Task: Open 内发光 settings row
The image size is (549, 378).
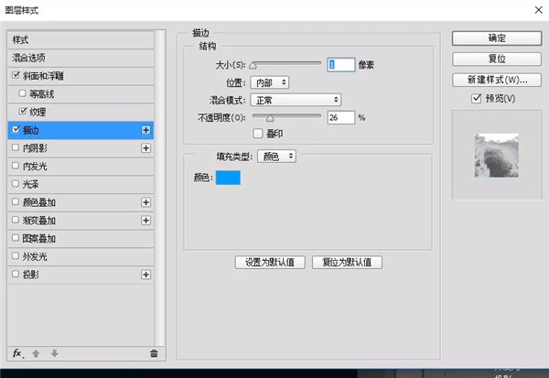Action: (x=81, y=166)
